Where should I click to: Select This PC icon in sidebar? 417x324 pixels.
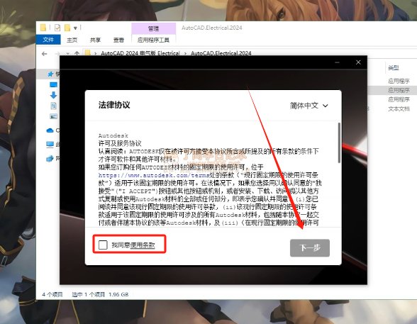[x=50, y=145]
